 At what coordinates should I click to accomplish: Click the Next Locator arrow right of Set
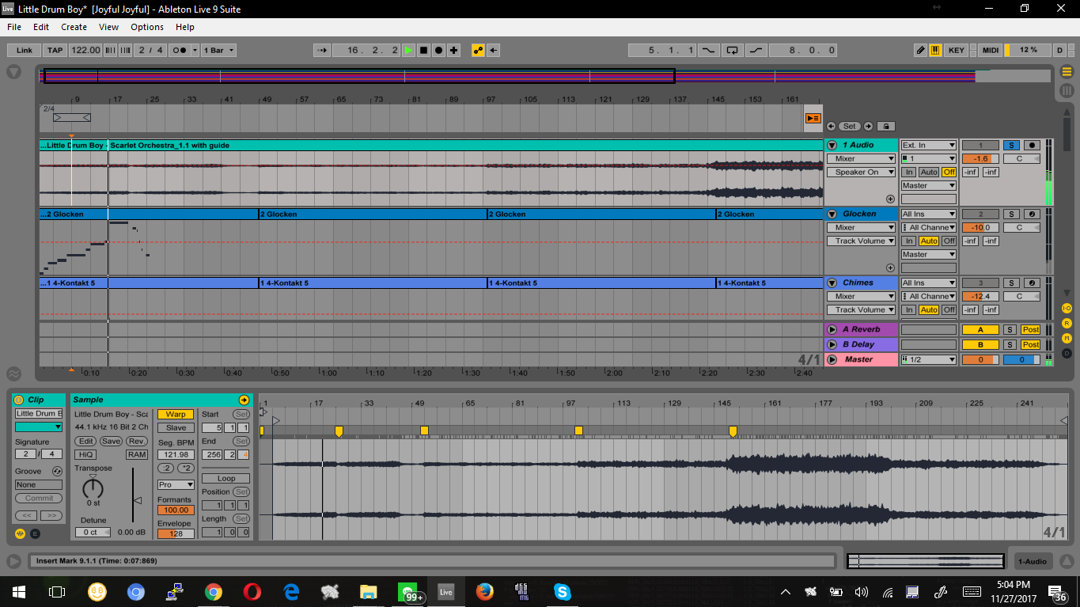point(868,126)
